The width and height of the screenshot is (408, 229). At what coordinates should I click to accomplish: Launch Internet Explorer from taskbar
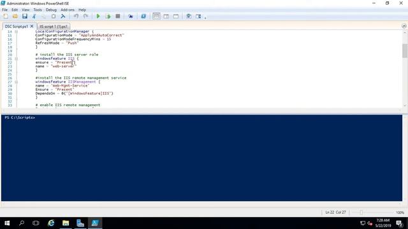click(51, 223)
